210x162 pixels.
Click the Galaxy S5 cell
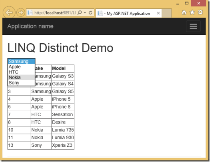point(63,91)
